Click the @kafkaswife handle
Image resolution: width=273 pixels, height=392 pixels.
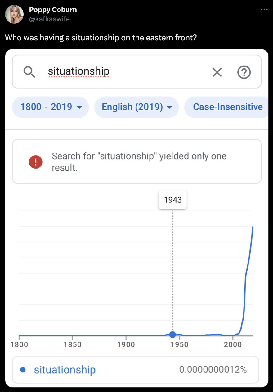point(49,19)
